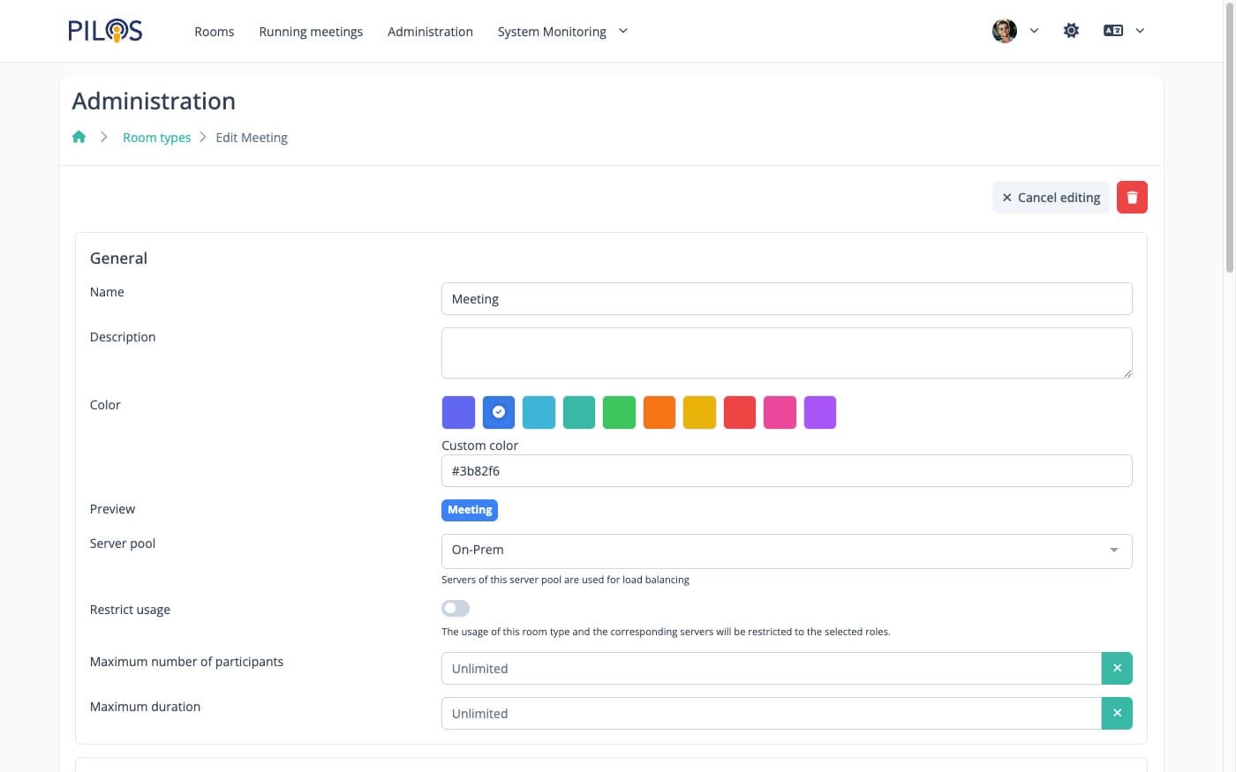Select the orange color swatch
Screen dimensions: 1236x772
pos(659,412)
